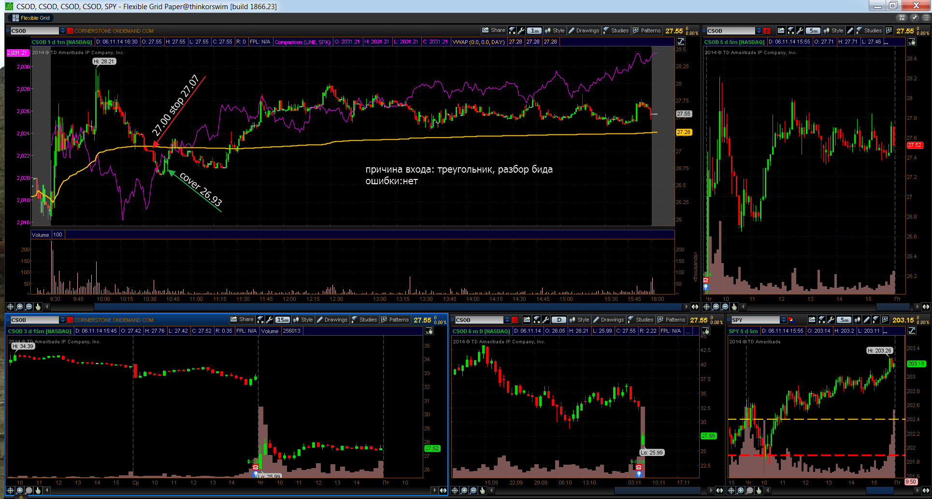This screenshot has width=932, height=499.
Task: Click CSOD symbol field in 1m chart
Action: tap(34, 31)
